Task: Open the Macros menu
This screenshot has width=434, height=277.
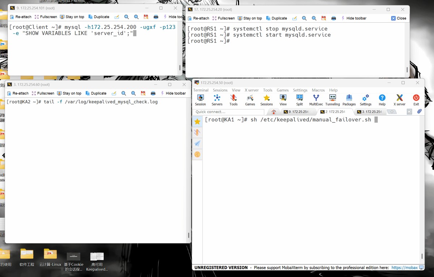Action: tap(318, 90)
